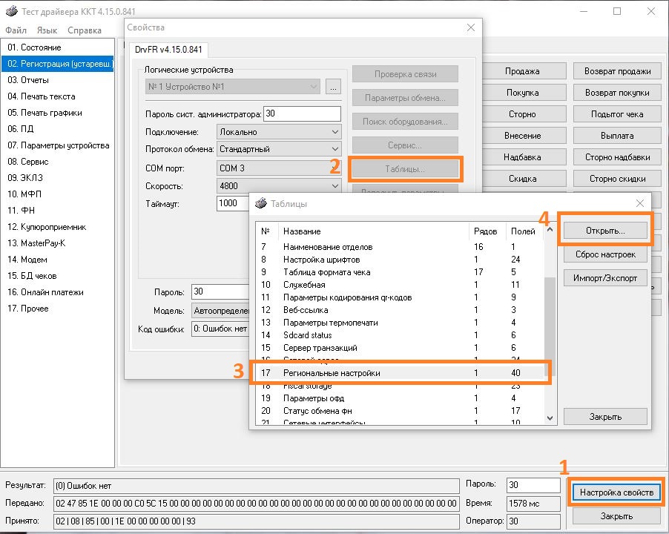Open the Подключение dropdown
Image resolution: width=669 pixels, height=534 pixels.
tap(278, 132)
